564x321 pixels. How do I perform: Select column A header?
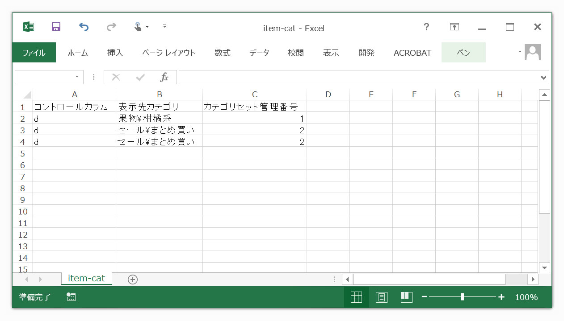[75, 95]
